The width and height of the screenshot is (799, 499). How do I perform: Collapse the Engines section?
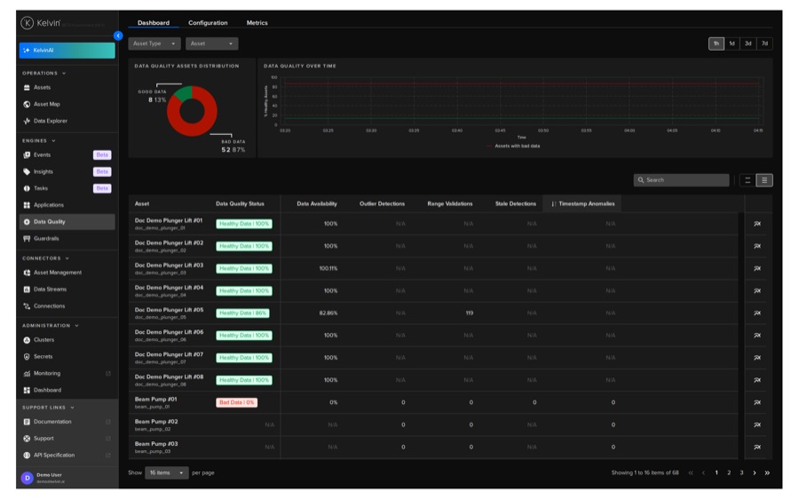tap(39, 140)
